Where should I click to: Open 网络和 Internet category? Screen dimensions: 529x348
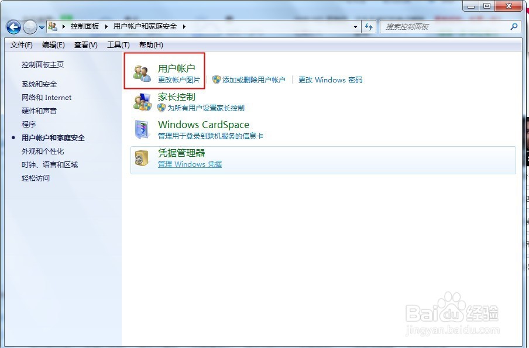coord(47,98)
